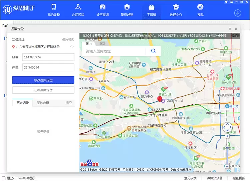Switch to 国内 domestic map tab

coord(88,44)
